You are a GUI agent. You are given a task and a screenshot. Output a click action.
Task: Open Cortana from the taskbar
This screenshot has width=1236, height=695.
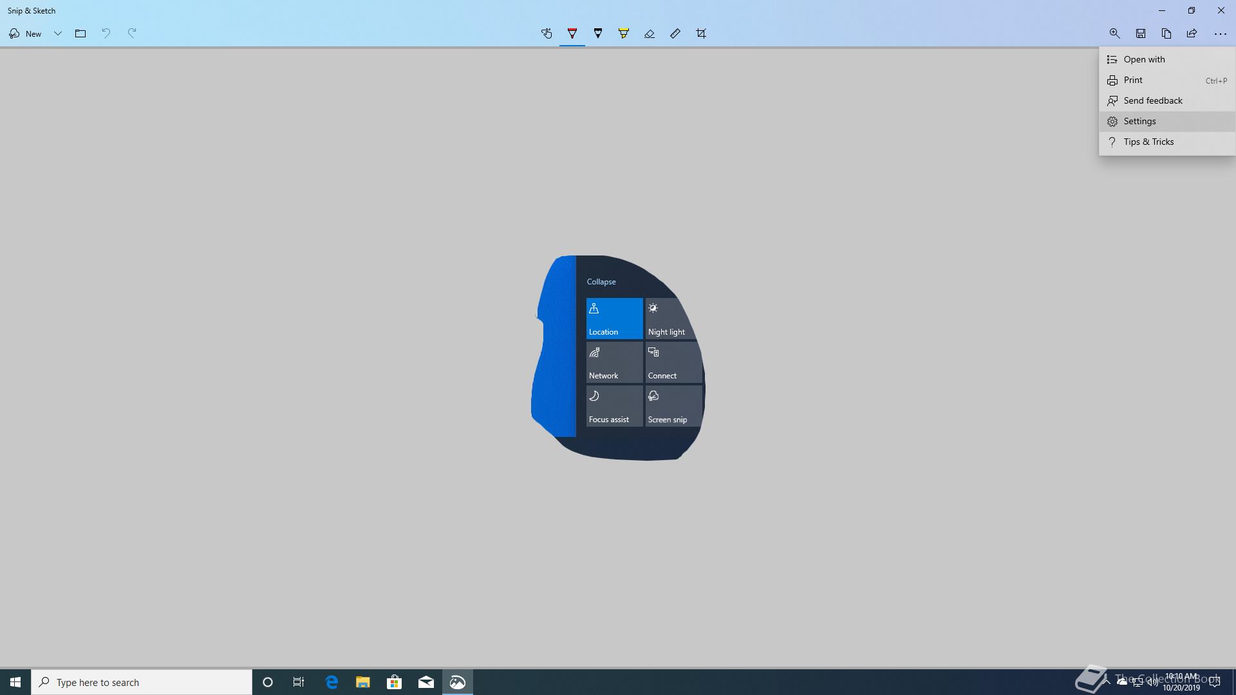click(x=268, y=682)
